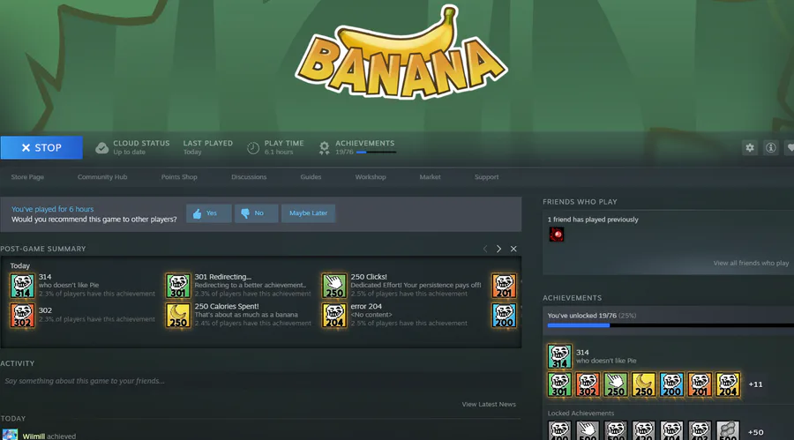The image size is (794, 440).
Task: Click the Banana game logo
Action: [401, 53]
